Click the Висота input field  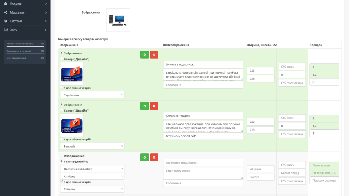pyautogui.click(x=260, y=177)
